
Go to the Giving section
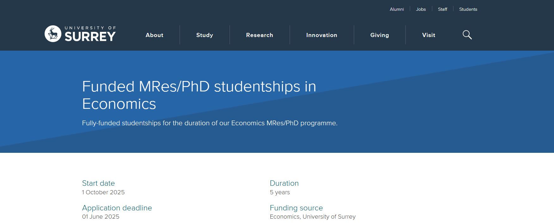379,35
